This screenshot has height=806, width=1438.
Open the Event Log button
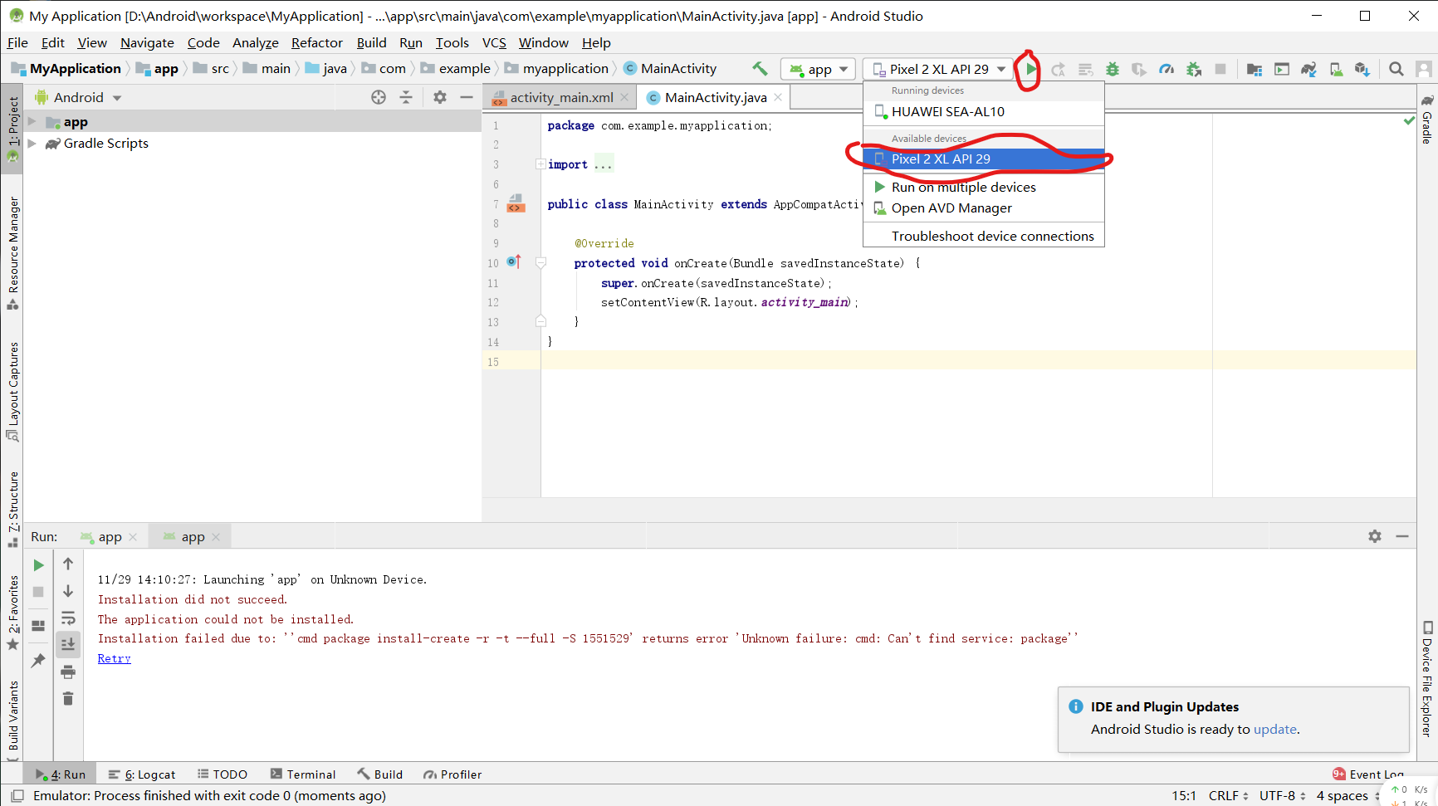[x=1367, y=774]
